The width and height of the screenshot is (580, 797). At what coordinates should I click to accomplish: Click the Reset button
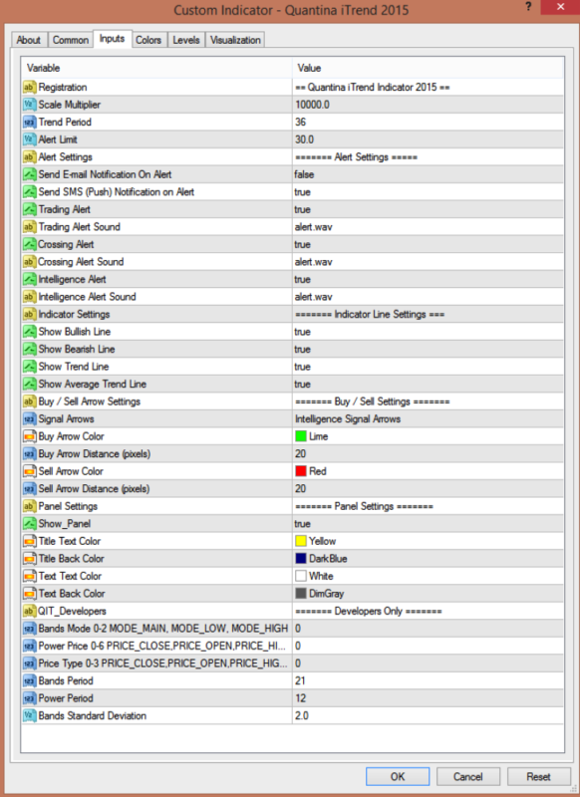[538, 777]
